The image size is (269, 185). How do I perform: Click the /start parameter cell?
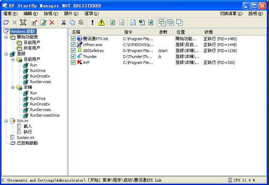click(163, 51)
